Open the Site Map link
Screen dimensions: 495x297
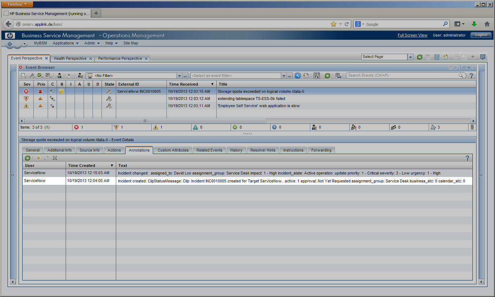click(131, 43)
